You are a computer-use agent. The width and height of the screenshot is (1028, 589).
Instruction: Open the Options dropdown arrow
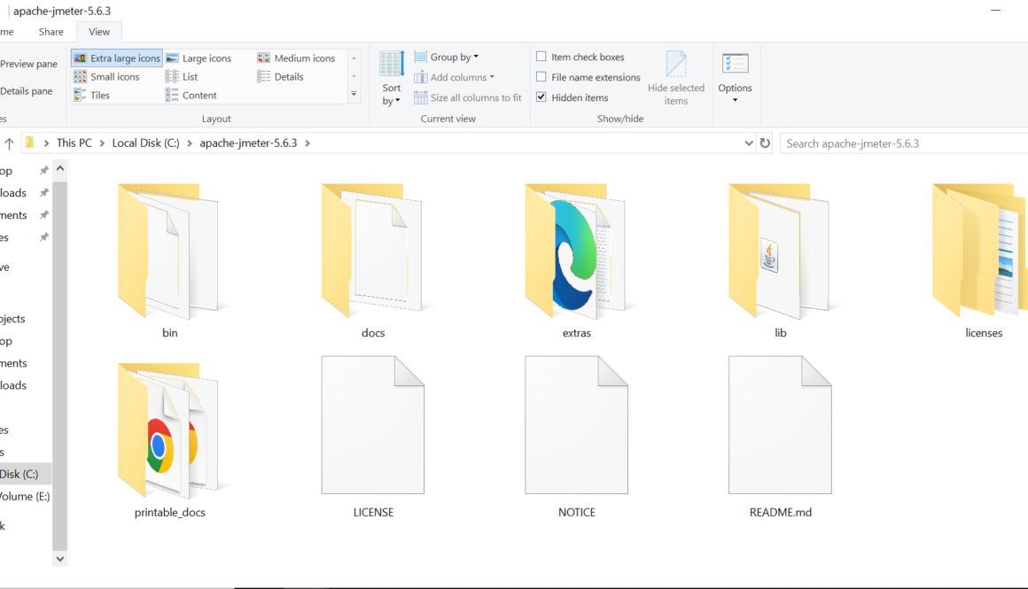[735, 100]
